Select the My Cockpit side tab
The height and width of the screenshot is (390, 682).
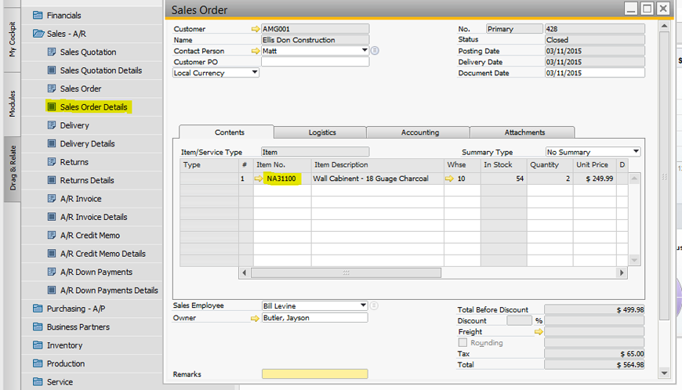click(x=13, y=39)
